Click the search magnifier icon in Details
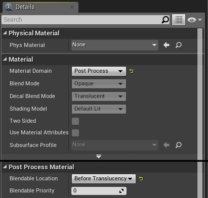208x198 pixels. pos(165,20)
